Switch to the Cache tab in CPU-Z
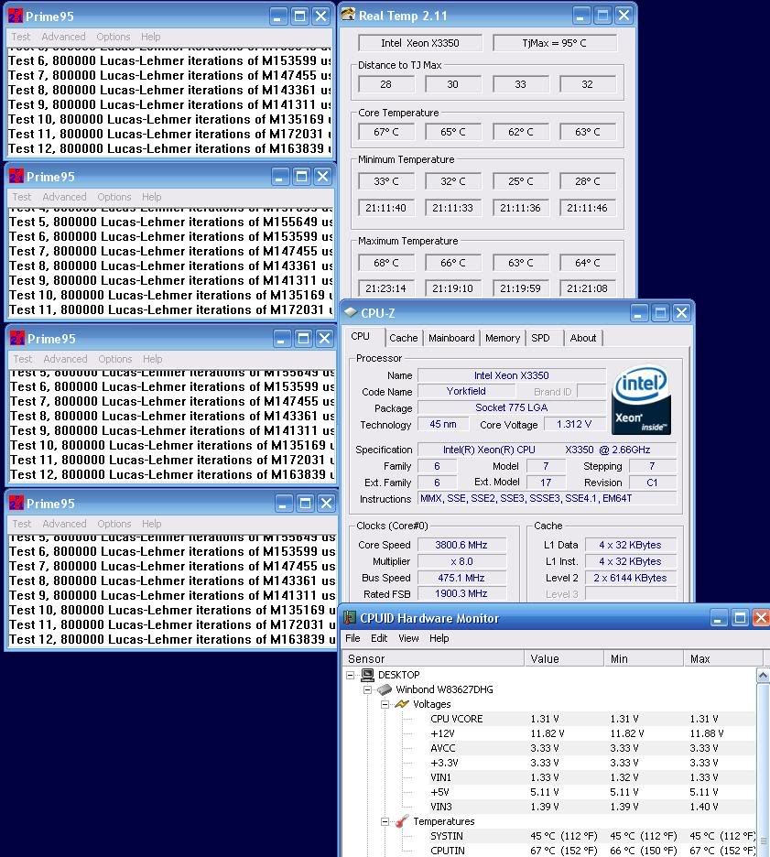 click(x=403, y=338)
